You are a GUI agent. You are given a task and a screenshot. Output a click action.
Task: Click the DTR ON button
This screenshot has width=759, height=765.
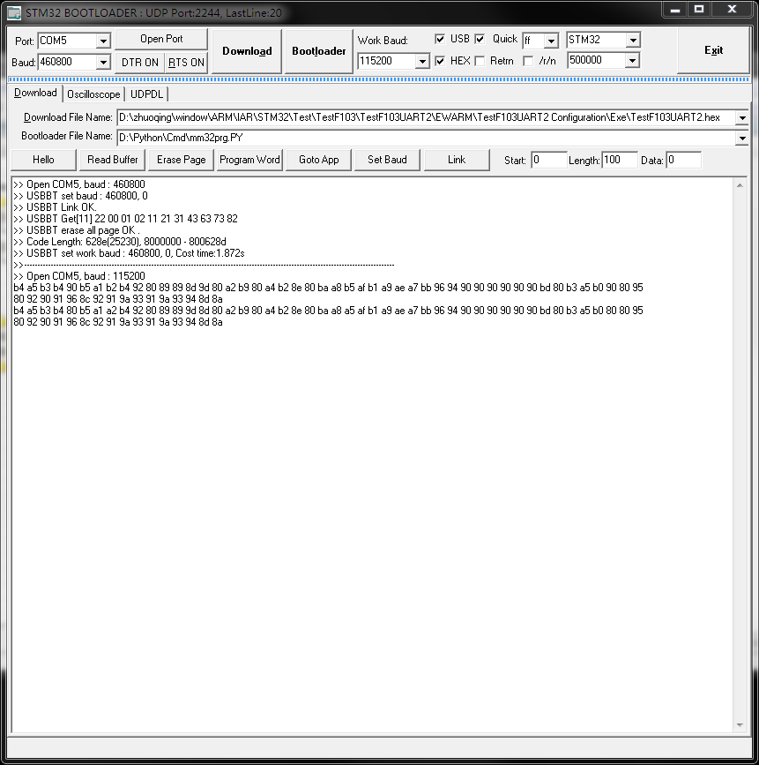click(140, 63)
